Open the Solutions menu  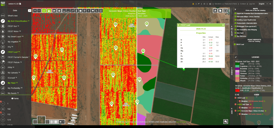(218, 4)
